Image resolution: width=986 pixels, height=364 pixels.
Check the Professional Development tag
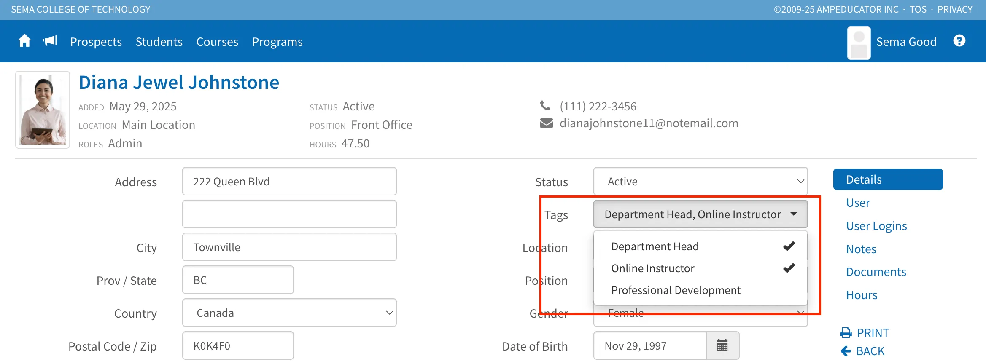(700, 290)
